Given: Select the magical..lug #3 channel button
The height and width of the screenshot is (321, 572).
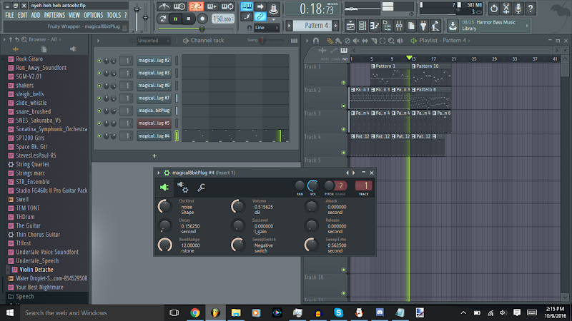Looking at the screenshot, I should [154, 73].
